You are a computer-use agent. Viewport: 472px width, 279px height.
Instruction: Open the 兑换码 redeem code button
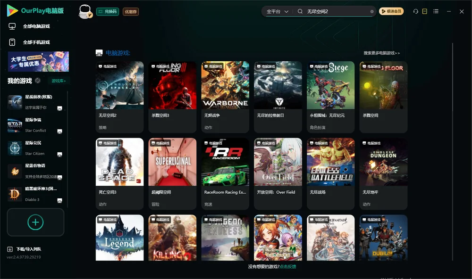click(108, 11)
